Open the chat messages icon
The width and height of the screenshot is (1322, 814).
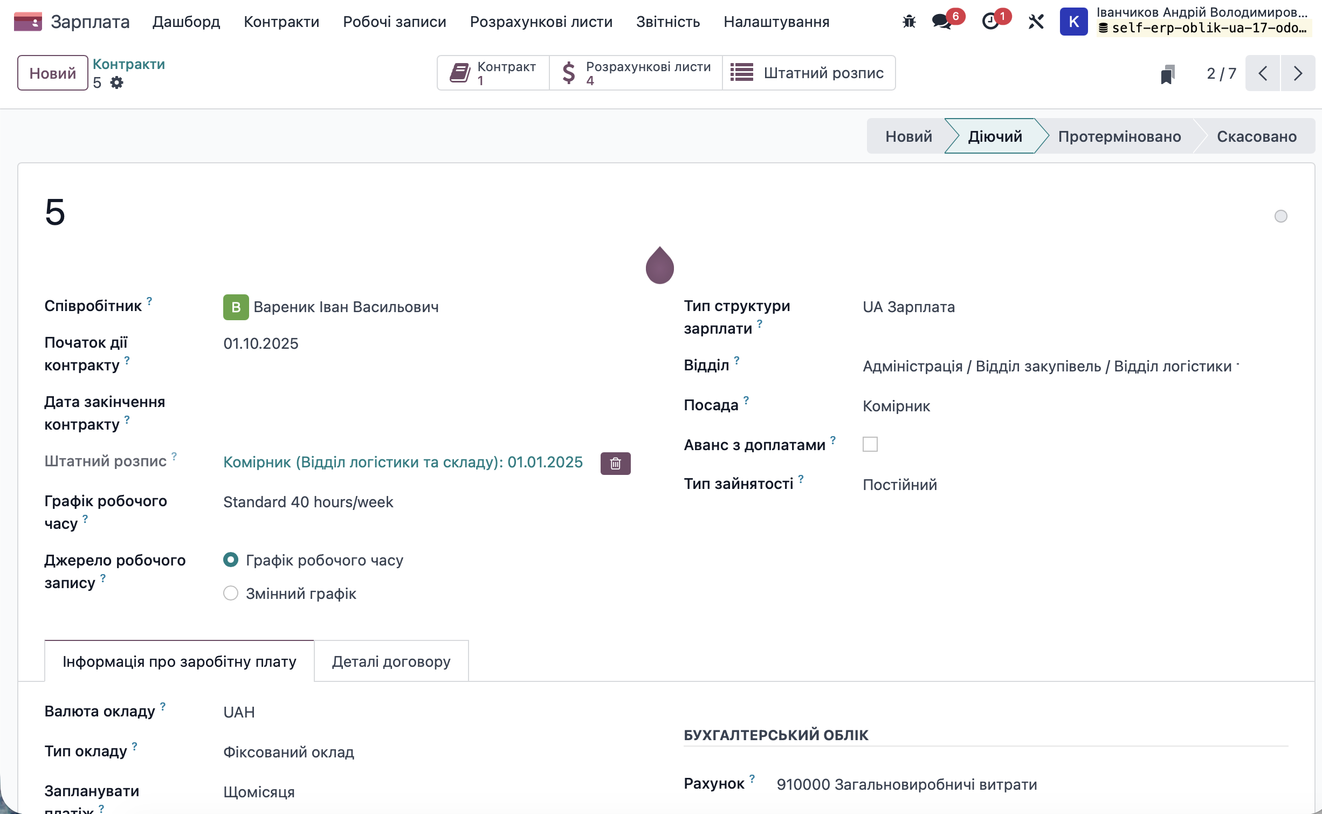941,22
